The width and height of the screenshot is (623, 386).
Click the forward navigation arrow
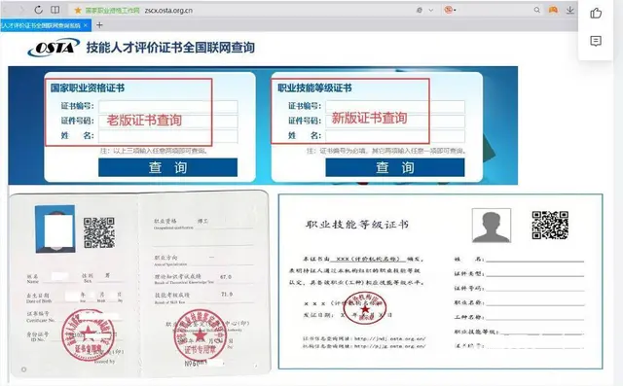[x=21, y=10]
